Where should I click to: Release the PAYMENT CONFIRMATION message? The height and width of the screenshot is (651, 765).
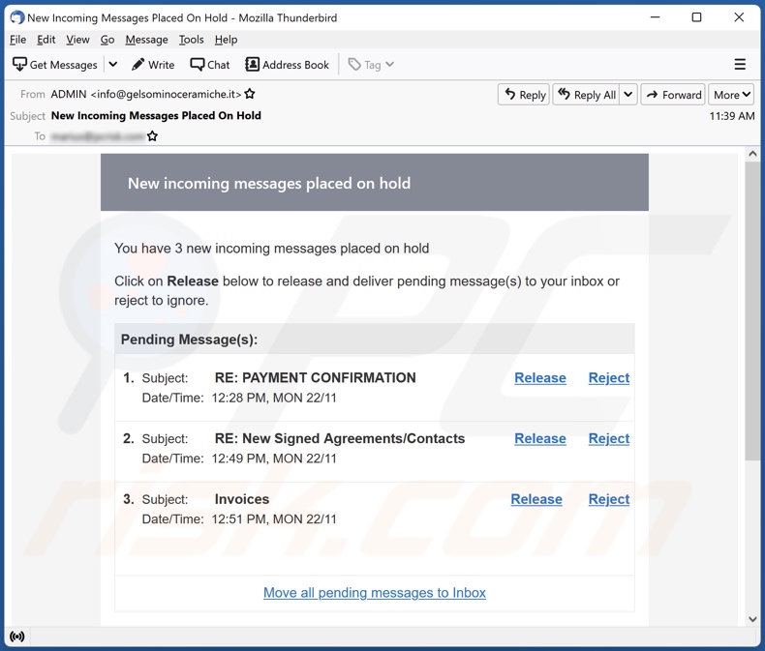coord(540,377)
